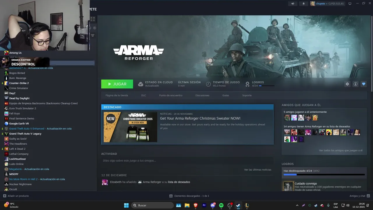373x210 pixels.
Task: Select Lethal Company in library
Action: 19,154
